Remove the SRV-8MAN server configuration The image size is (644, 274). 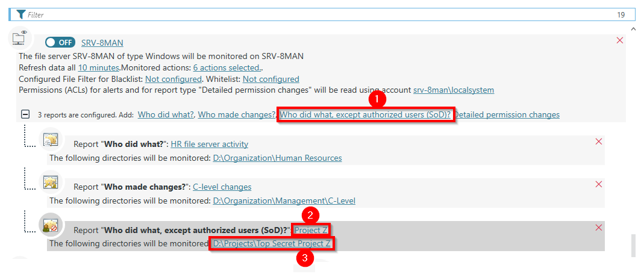click(x=620, y=40)
